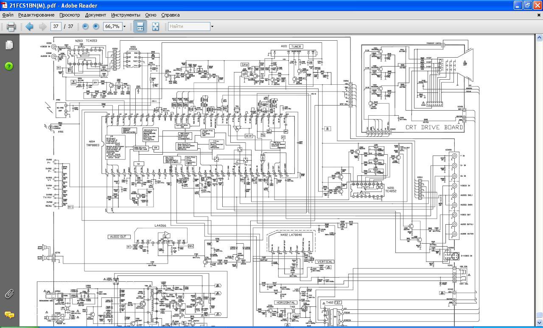Restore down the Adobe Reader window

(528, 6)
